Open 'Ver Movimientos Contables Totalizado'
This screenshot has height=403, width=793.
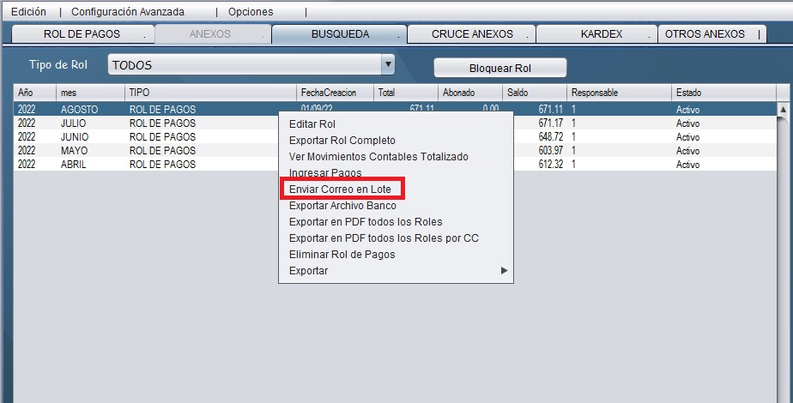(x=378, y=157)
